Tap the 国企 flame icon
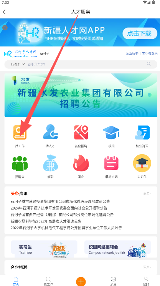The image size is (160, 286). pyautogui.click(x=81, y=163)
